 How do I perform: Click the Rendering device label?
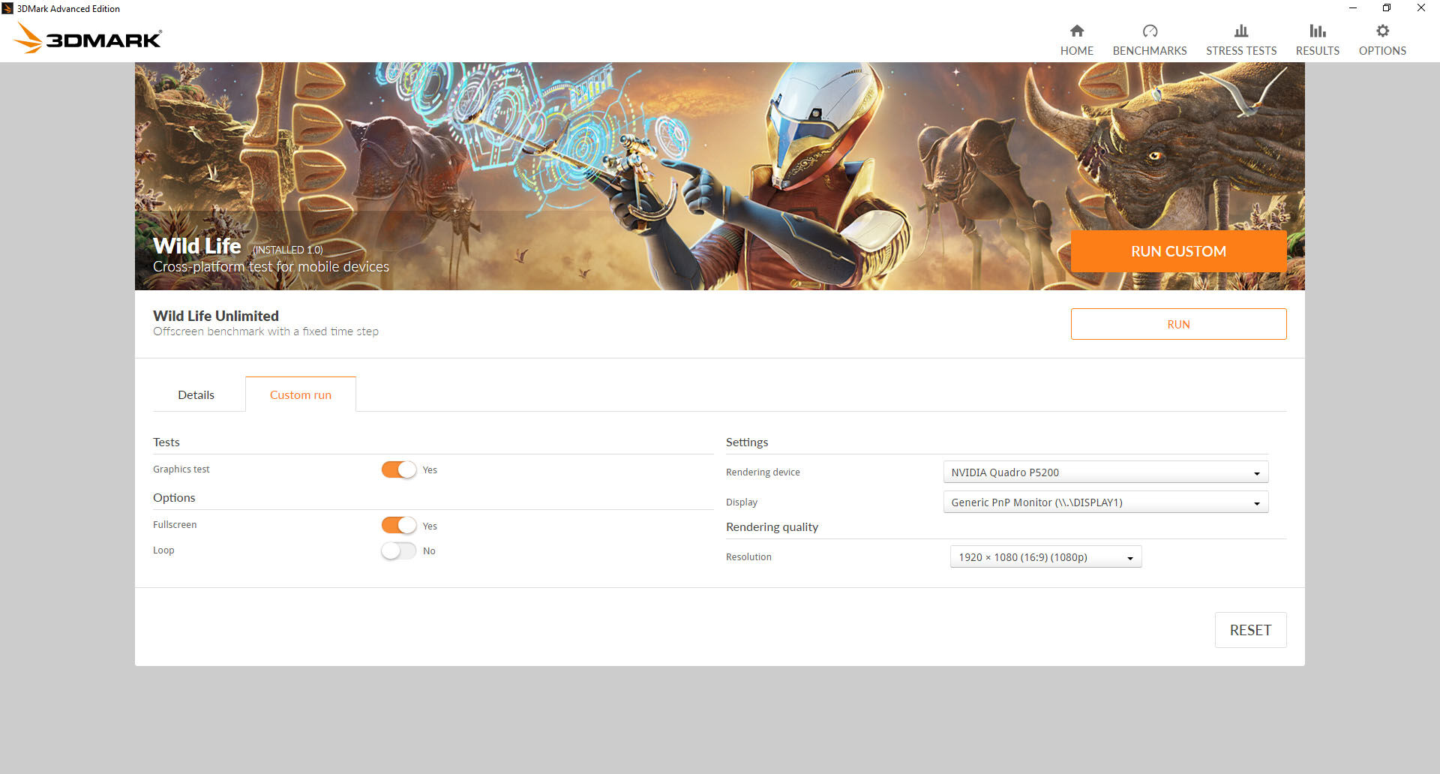(763, 472)
